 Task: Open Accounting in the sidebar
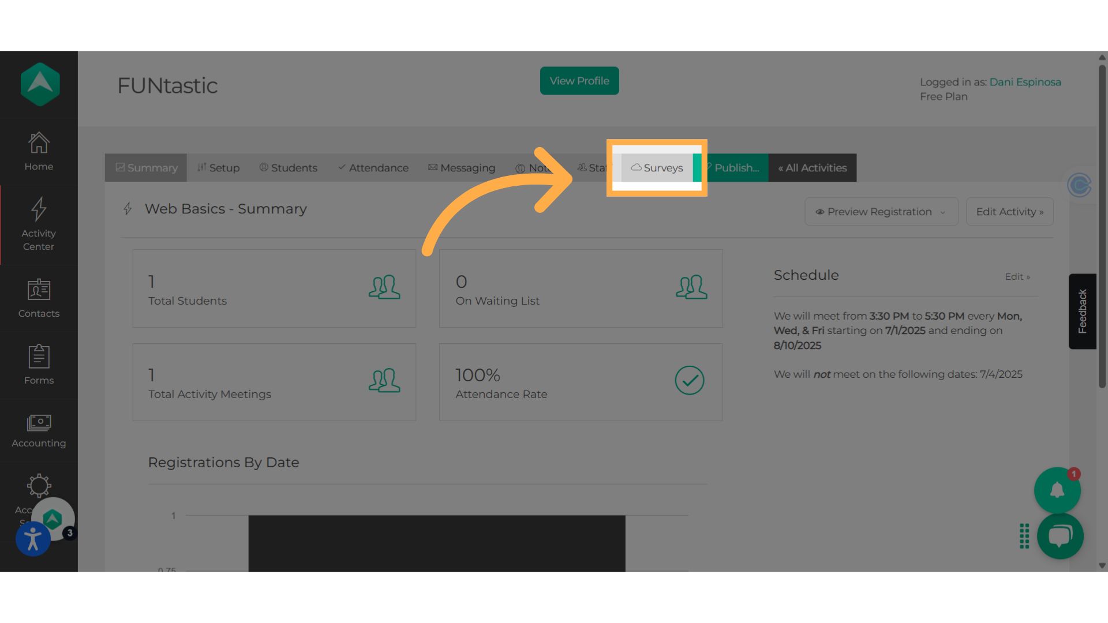click(x=39, y=431)
